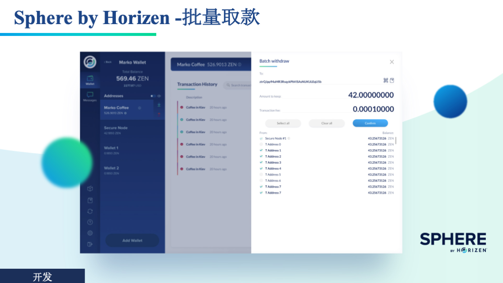The image size is (503, 283).
Task: Select the Wallet 1 address entry
Action: (133, 150)
